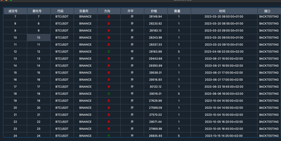
Task: Select price cell 28163.98
Action: tap(156, 52)
